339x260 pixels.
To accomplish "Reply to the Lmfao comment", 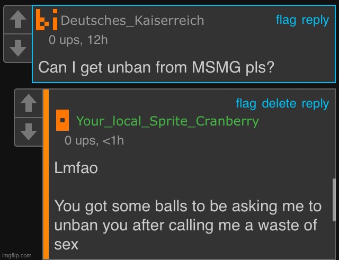I will click(315, 104).
